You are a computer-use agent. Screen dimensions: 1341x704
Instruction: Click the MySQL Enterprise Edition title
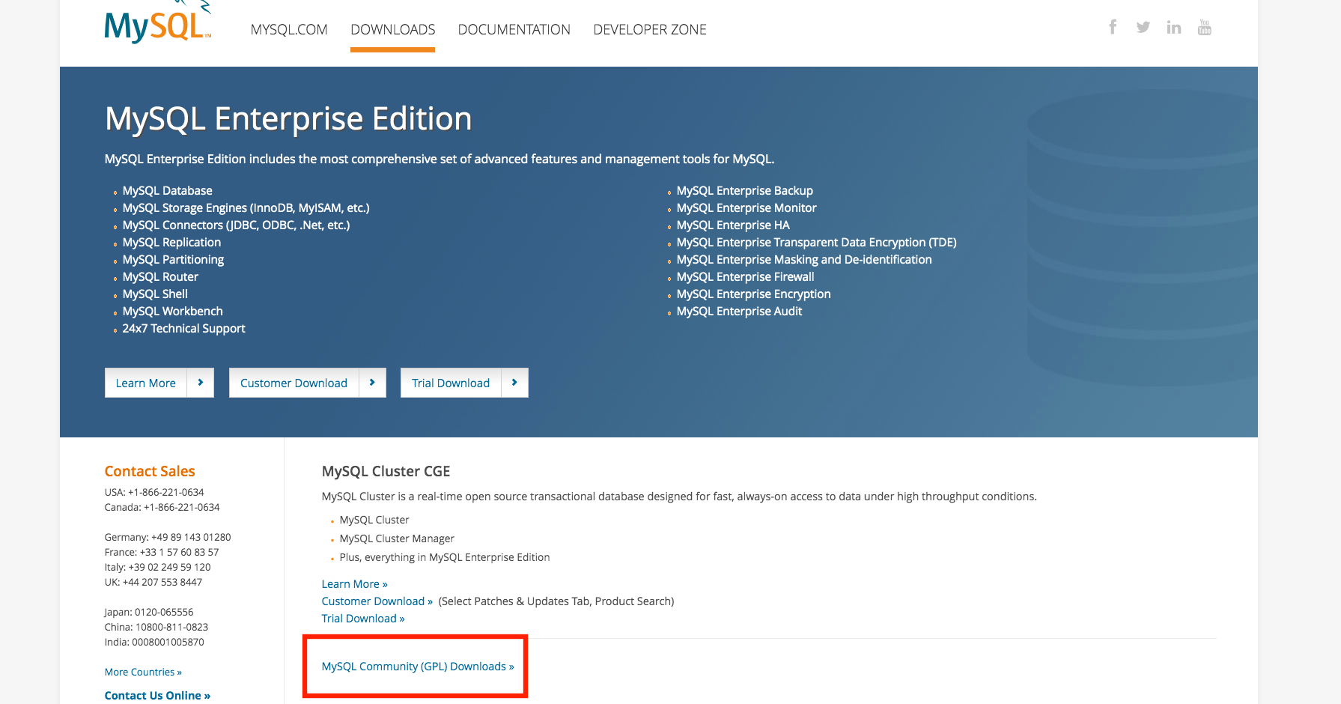pos(288,119)
